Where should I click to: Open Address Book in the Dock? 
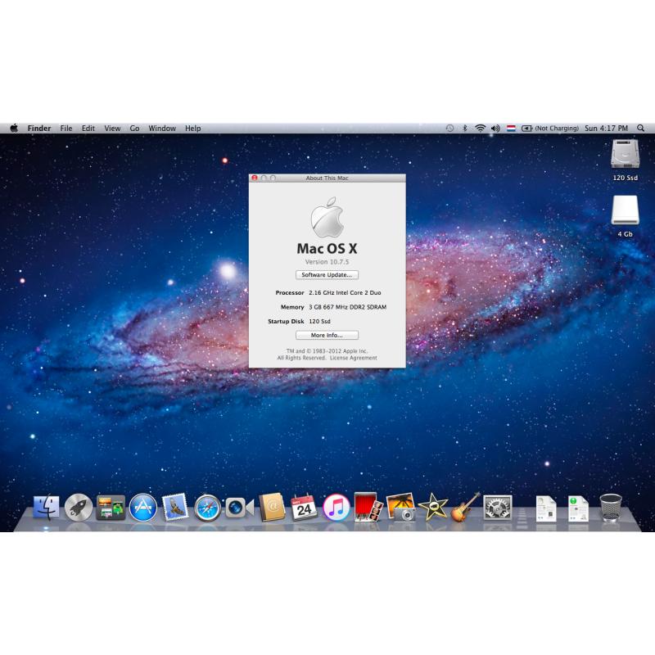point(272,507)
